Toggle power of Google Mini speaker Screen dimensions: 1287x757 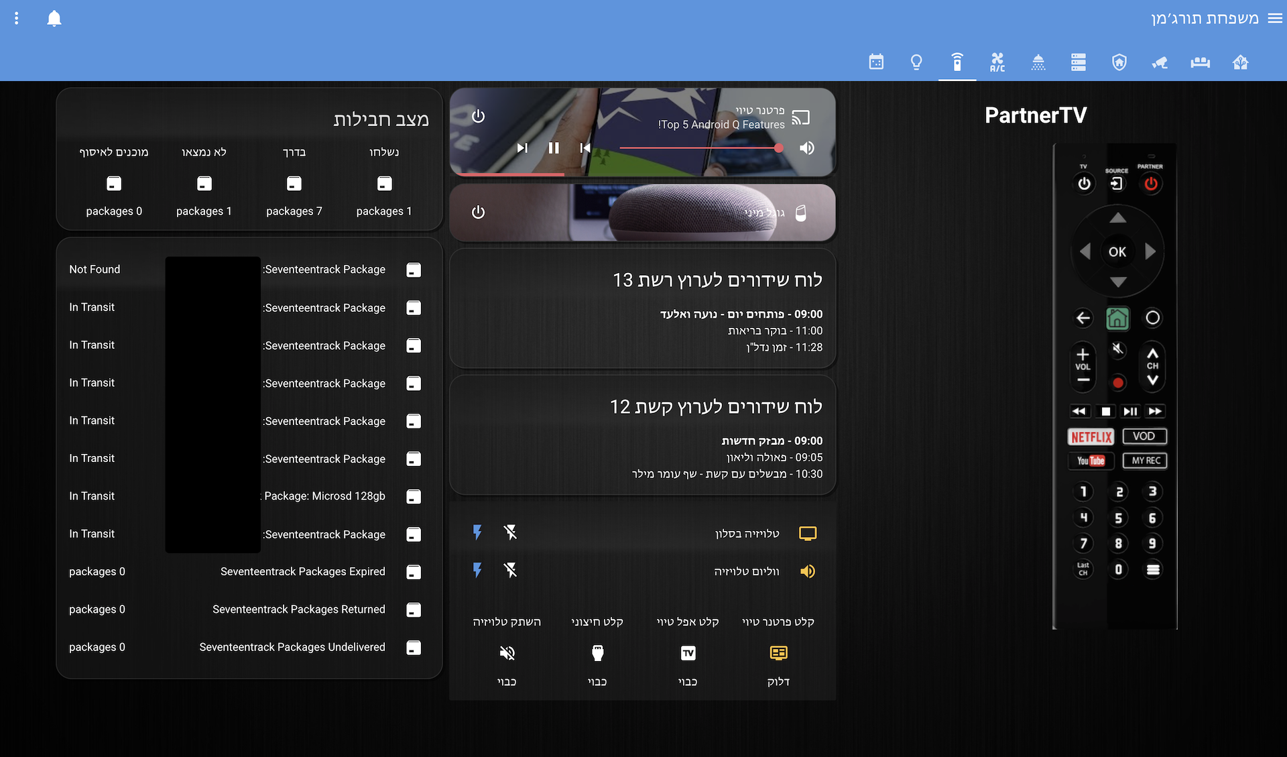tap(478, 213)
